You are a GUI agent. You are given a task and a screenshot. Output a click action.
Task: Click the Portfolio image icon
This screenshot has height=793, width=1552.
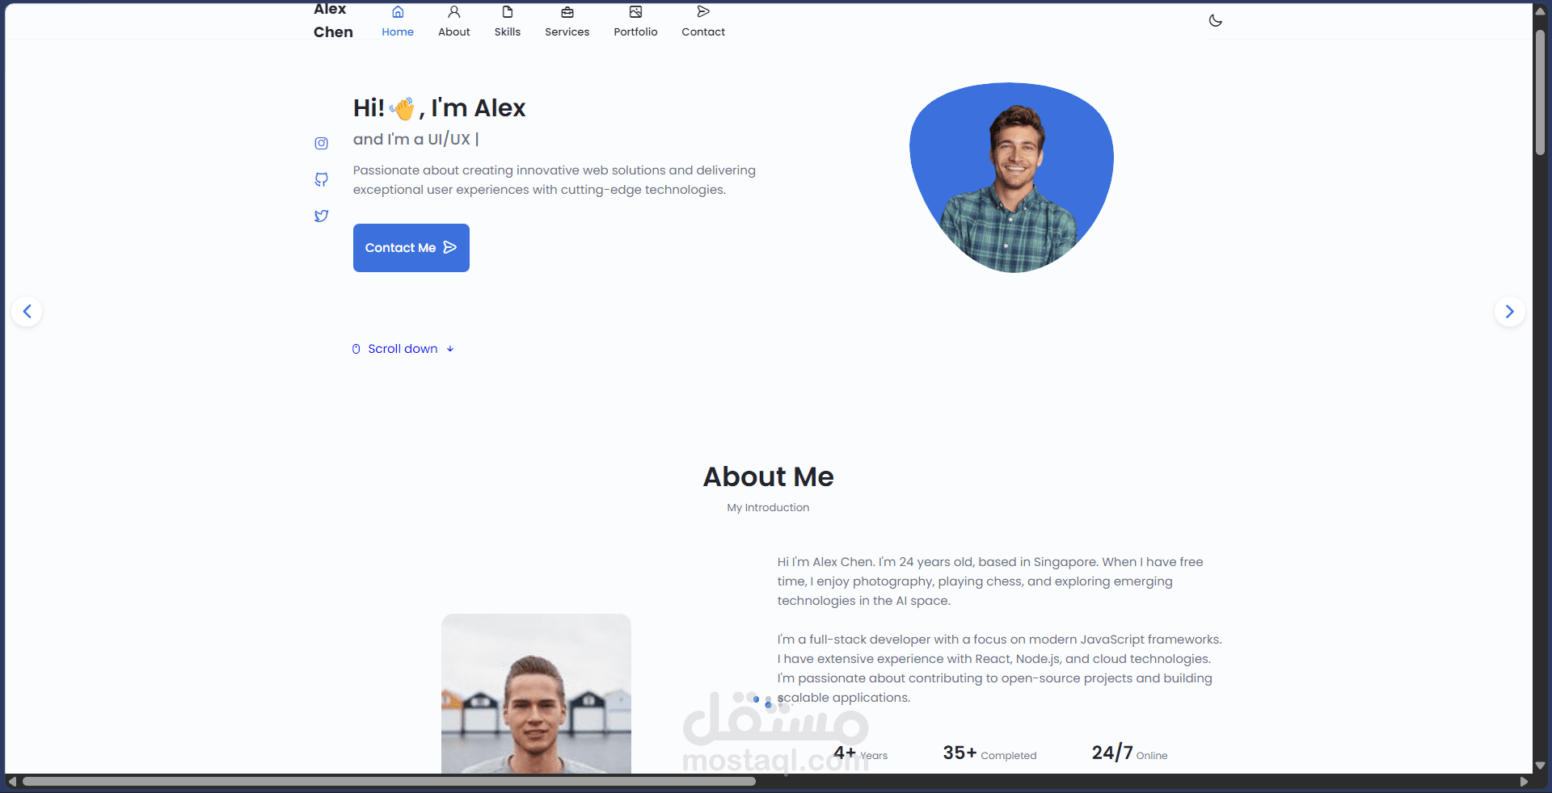click(x=636, y=12)
